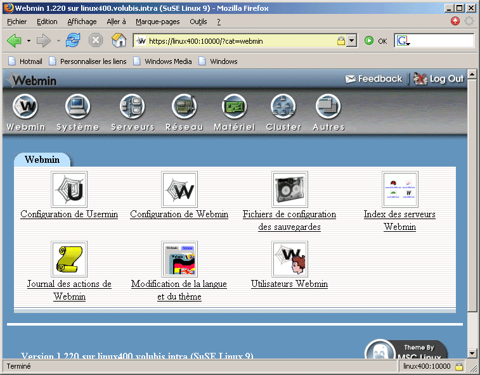Click the Configuration de Webmin icon

[179, 189]
